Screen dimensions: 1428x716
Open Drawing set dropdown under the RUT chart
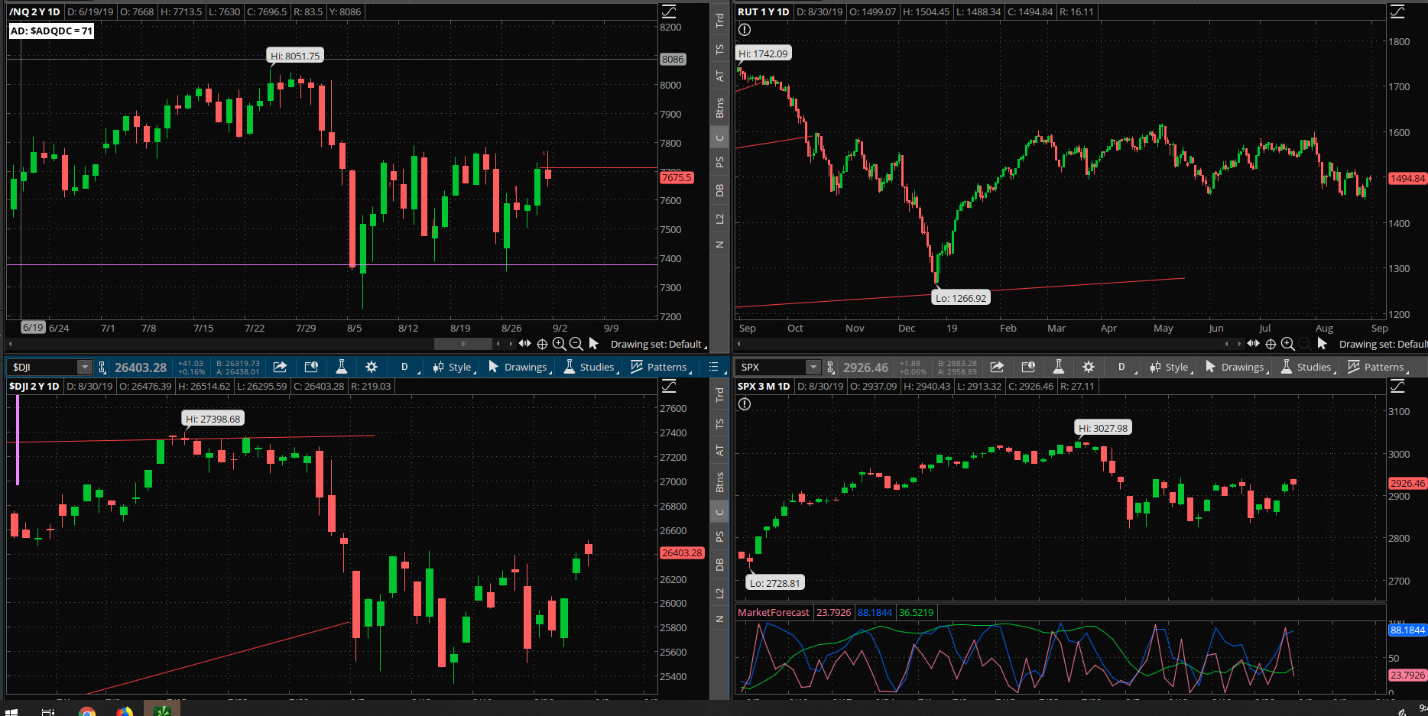pyautogui.click(x=1383, y=344)
